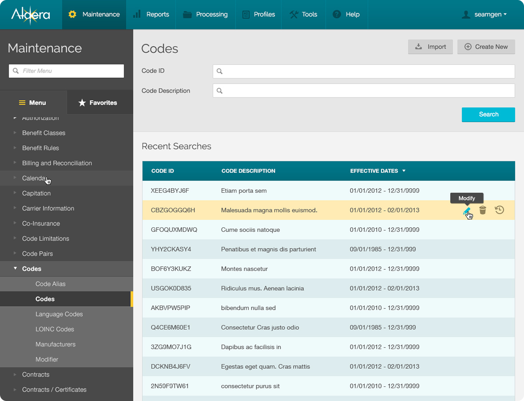This screenshot has width=524, height=401.
Task: Click the Processing folder icon
Action: pos(187,14)
